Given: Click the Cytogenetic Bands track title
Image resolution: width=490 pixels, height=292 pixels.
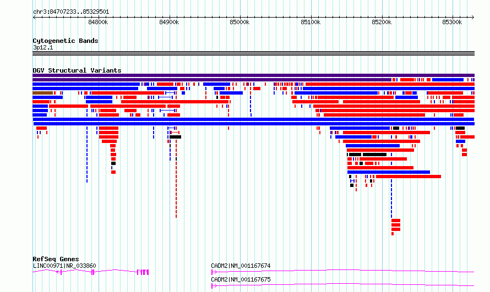Looking at the screenshot, I should pyautogui.click(x=66, y=41).
